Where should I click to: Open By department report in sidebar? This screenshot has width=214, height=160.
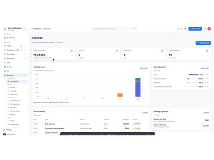coord(15,104)
